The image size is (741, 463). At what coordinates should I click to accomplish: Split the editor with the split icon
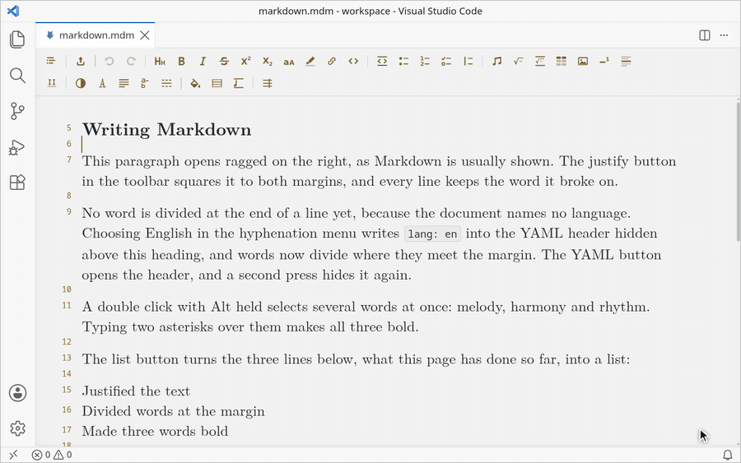click(704, 35)
